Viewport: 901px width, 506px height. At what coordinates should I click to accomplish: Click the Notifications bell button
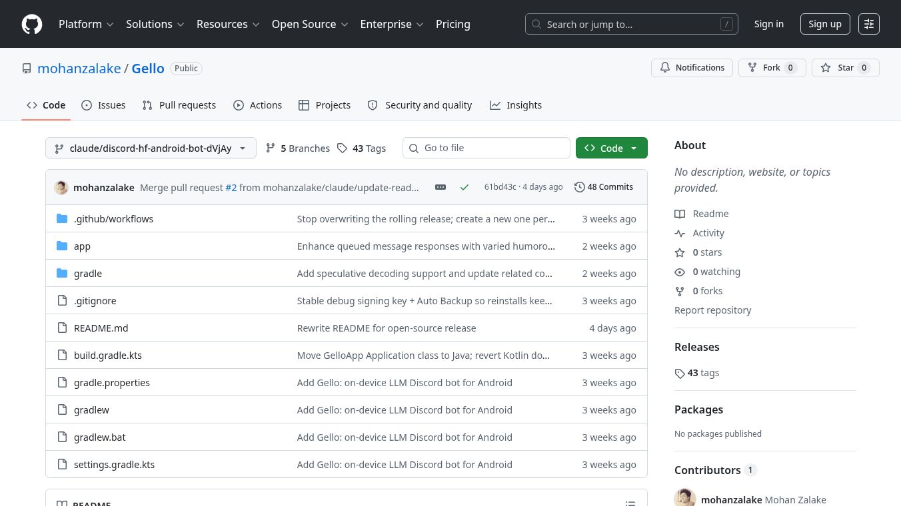coord(692,68)
